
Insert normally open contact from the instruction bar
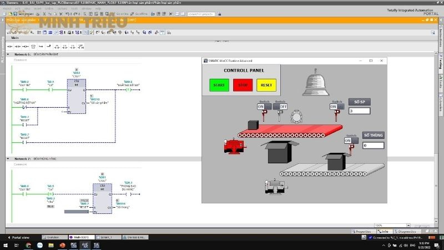[x=9, y=46]
